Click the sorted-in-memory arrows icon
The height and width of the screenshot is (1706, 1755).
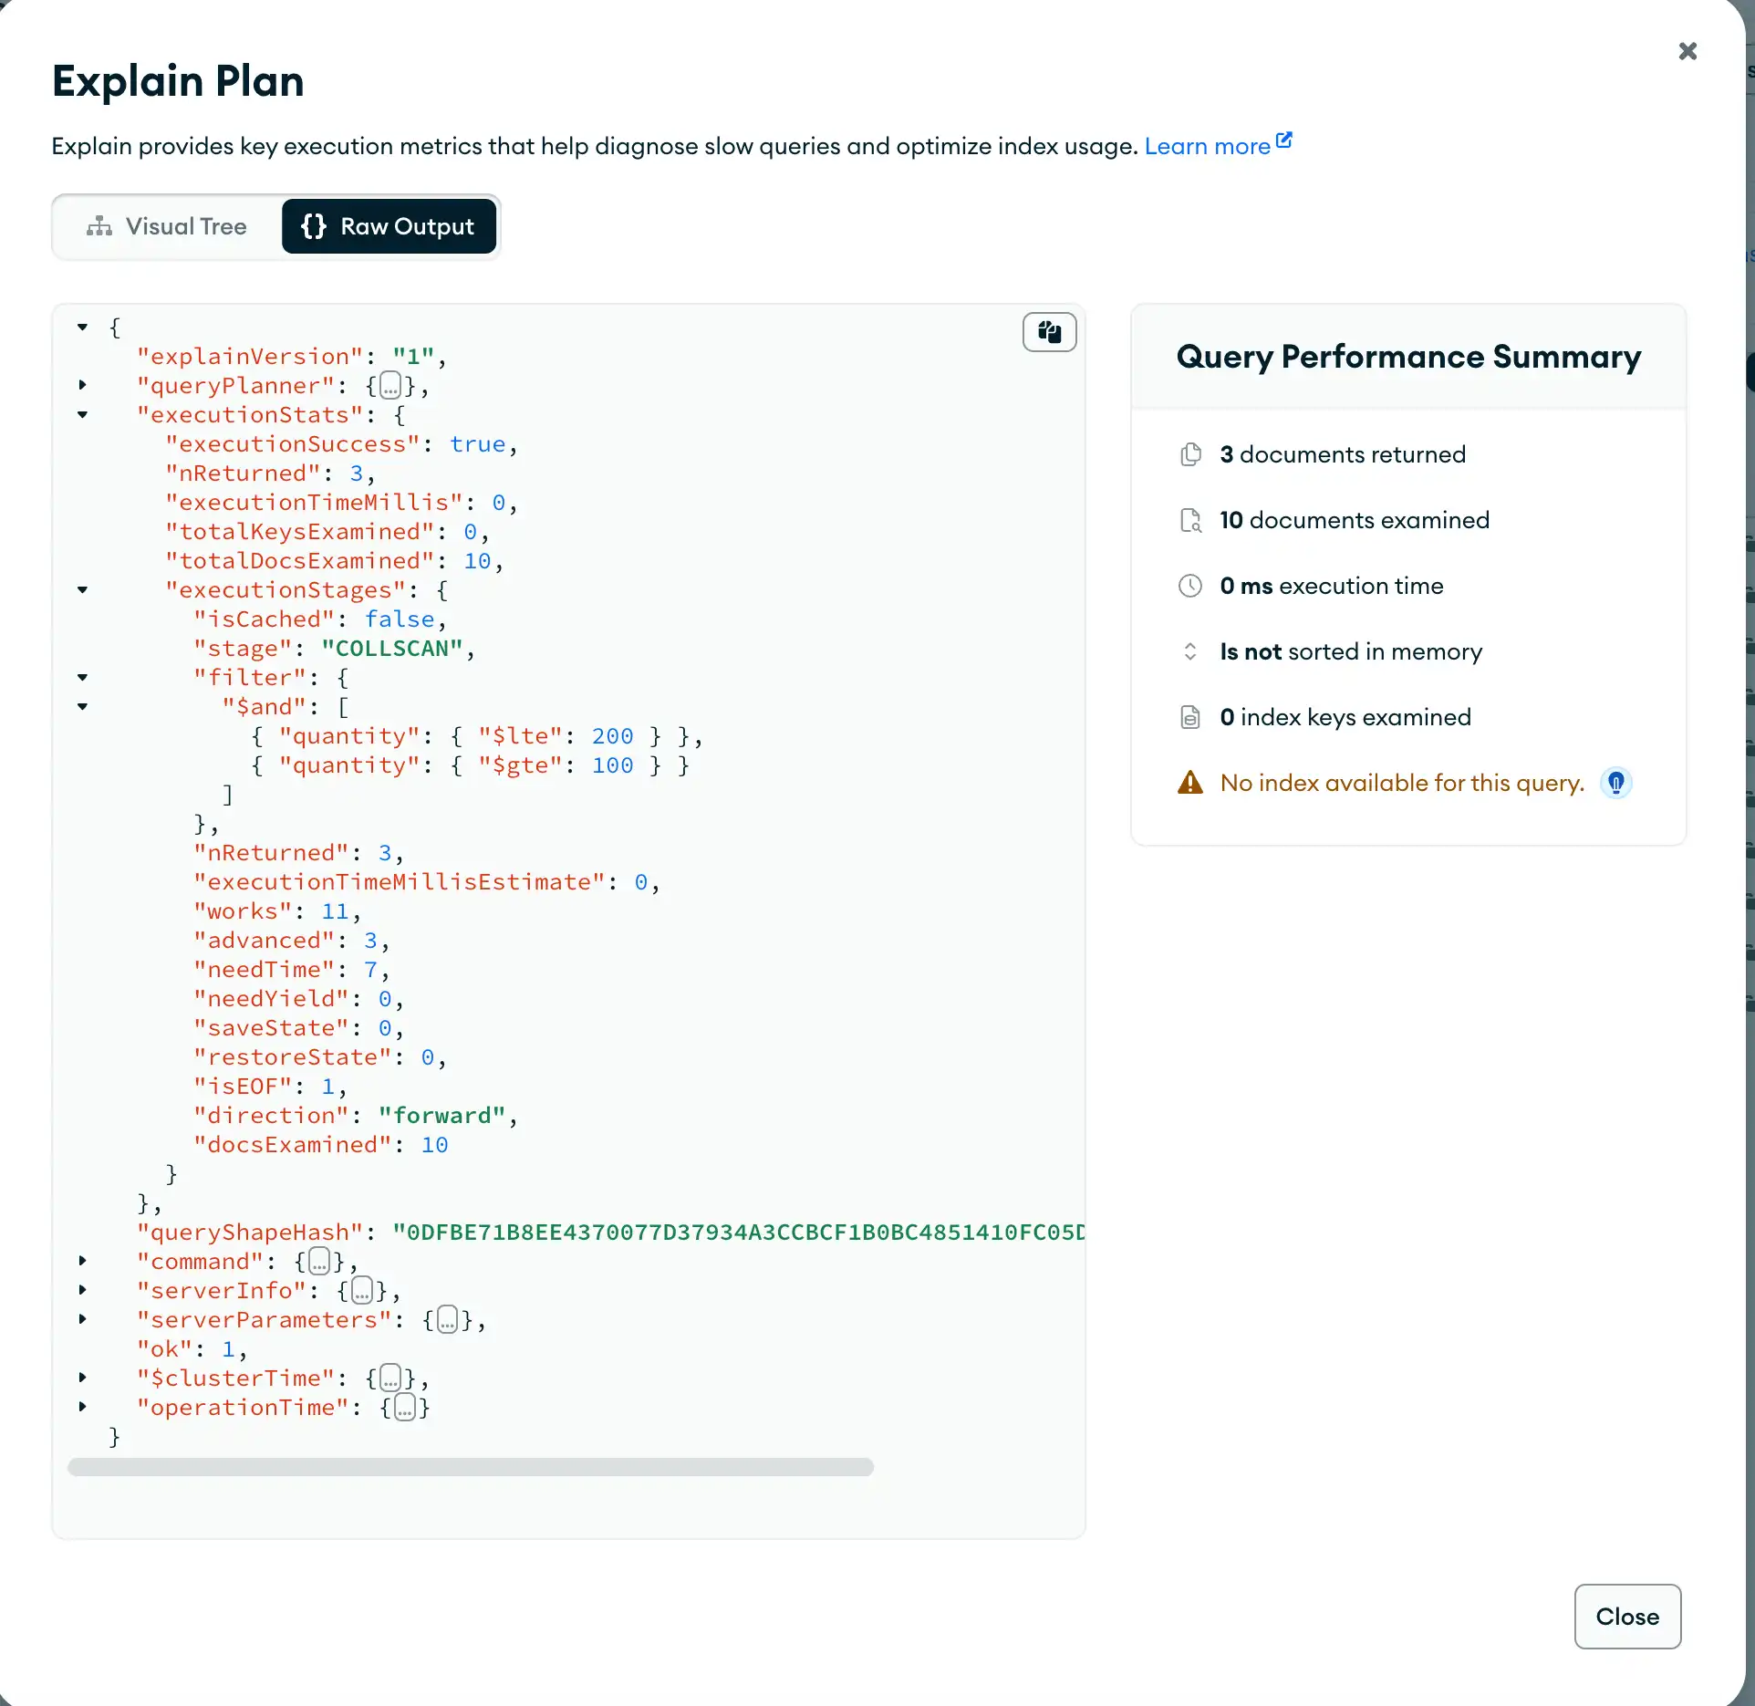pyautogui.click(x=1190, y=651)
